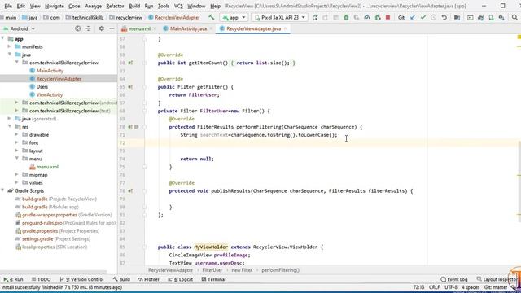Click FilterUser in the bottom breadcrumb
Image resolution: width=521 pixels, height=293 pixels.
pos(212,270)
